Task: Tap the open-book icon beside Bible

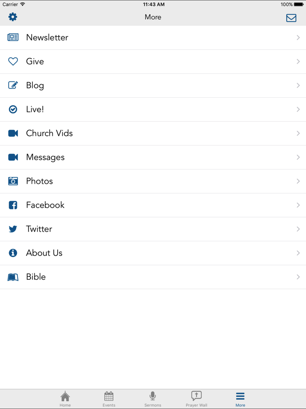Action: coord(13,277)
